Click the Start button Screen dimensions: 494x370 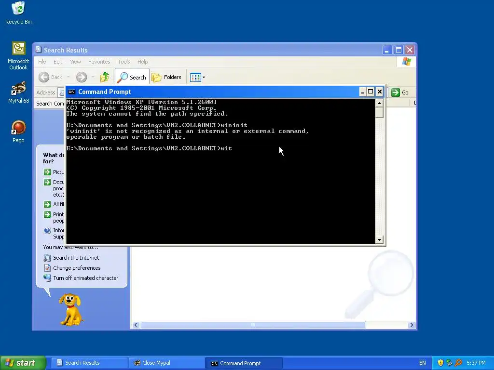(23, 363)
